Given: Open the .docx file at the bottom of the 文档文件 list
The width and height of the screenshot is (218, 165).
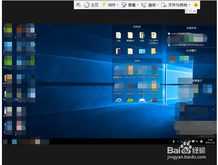Looking at the screenshot, I should 186,45.
